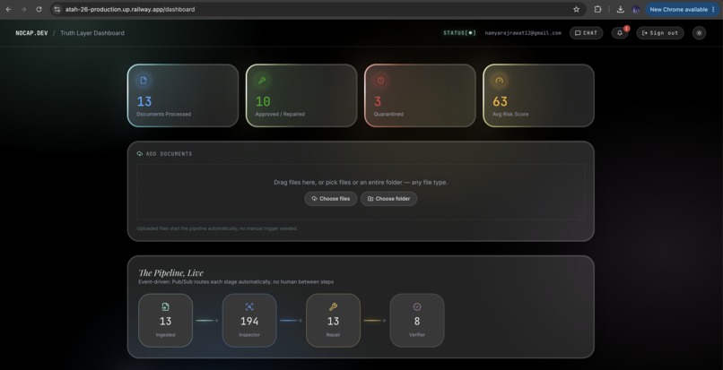Click the Choose files button

click(x=331, y=199)
